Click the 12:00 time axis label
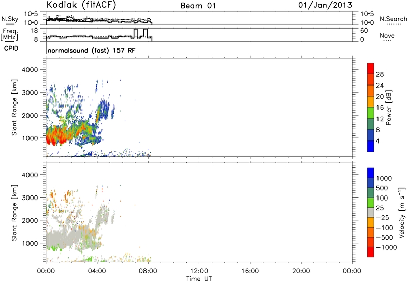 pyautogui.click(x=199, y=271)
